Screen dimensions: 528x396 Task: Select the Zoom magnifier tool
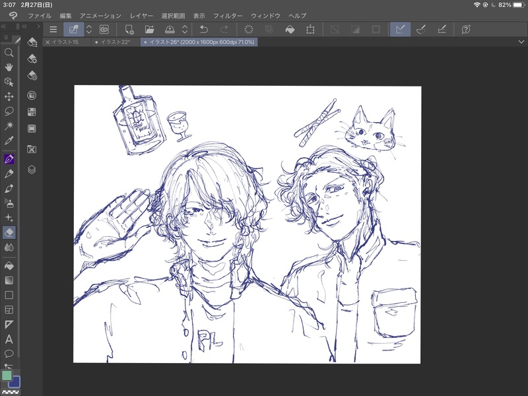(x=9, y=53)
